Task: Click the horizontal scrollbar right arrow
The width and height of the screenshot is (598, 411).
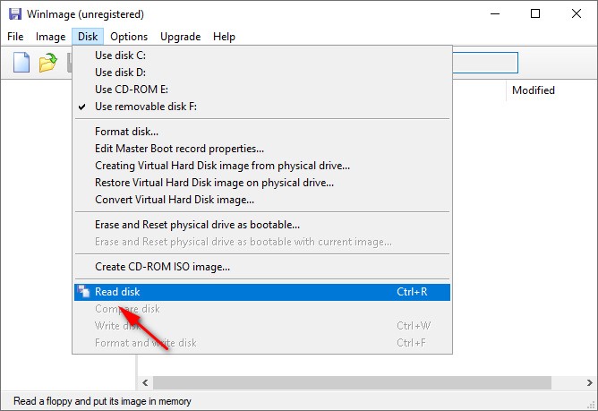Action: (590, 382)
